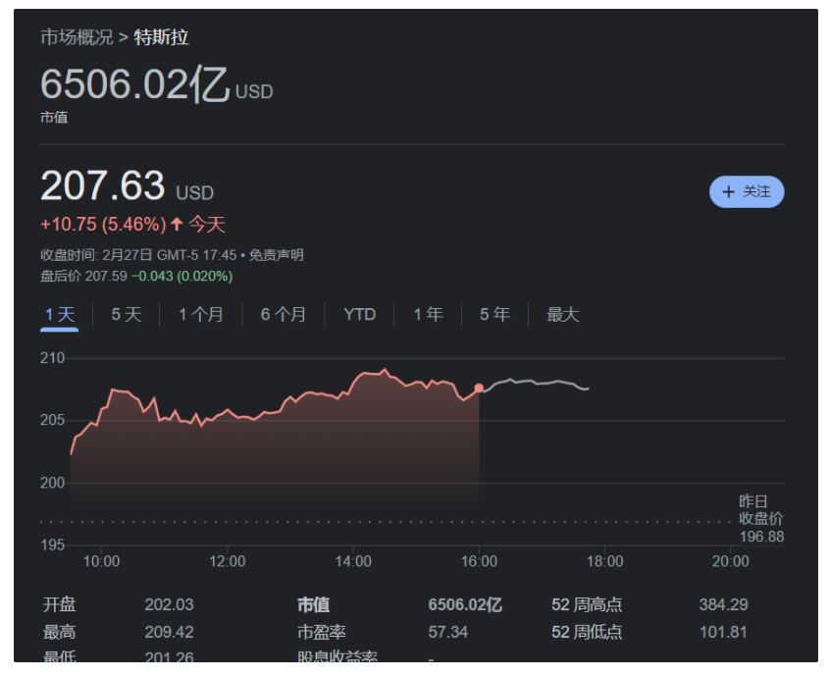
Task: Click the 14:00 time axis label
Action: tap(353, 561)
